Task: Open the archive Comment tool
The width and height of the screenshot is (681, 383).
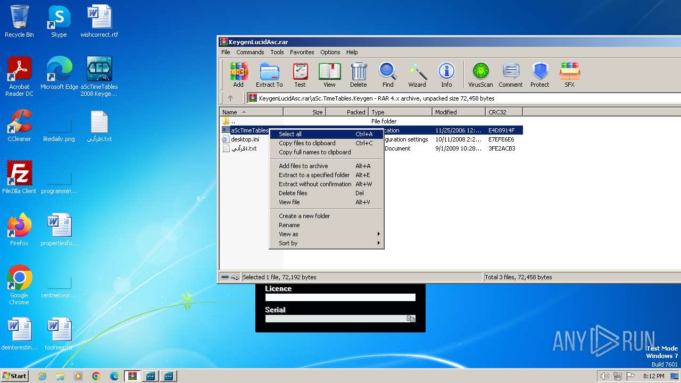Action: (x=510, y=74)
